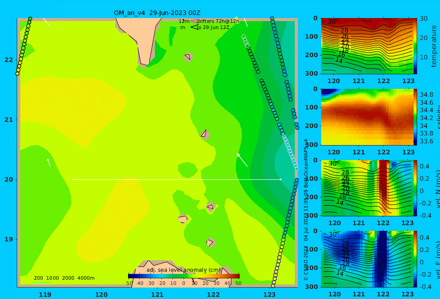Click the 10 tick on temperature colorbar

click(x=424, y=57)
